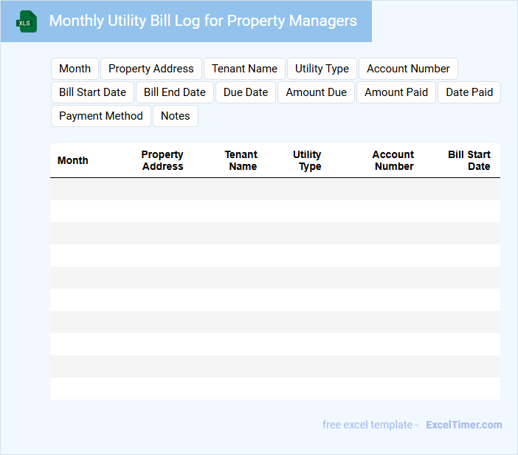Click the Amount Due tag
The width and height of the screenshot is (518, 455).
316,92
